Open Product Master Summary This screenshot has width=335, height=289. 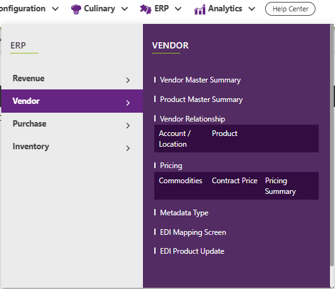click(202, 99)
